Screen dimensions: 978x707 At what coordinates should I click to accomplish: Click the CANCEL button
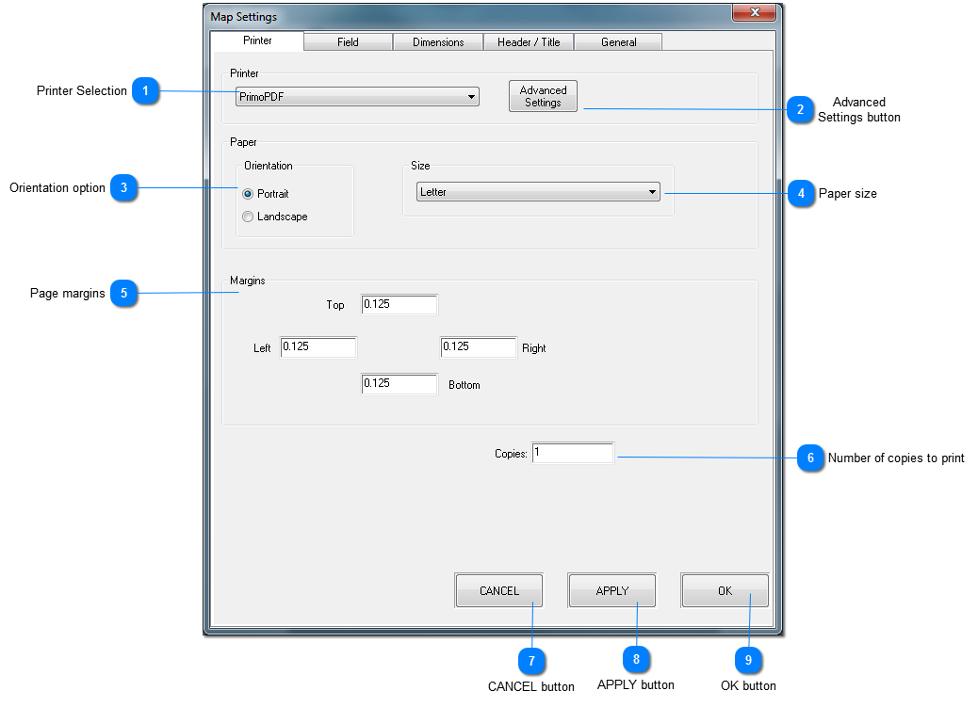499,591
